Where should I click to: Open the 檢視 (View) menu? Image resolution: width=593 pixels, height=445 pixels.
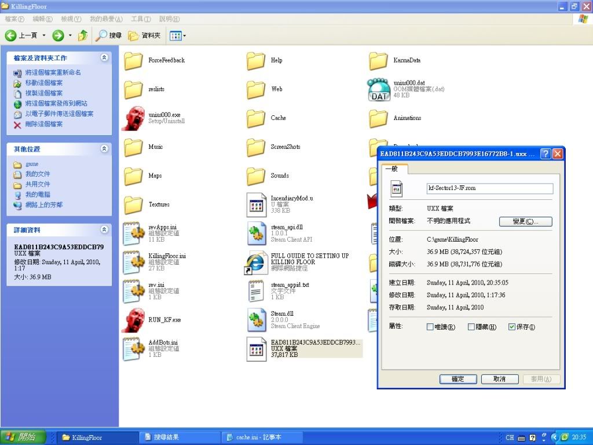(x=71, y=19)
